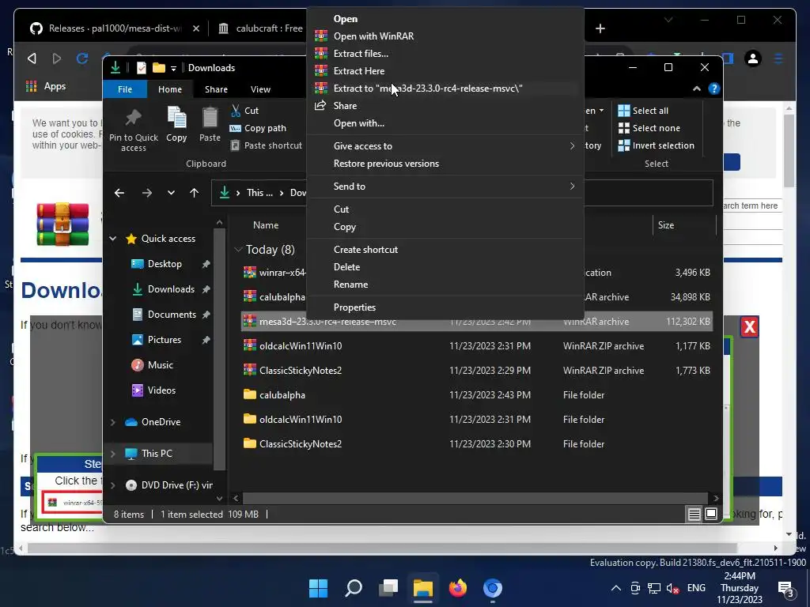Close the red X ad overlay
This screenshot has height=607, width=810.
(750, 326)
